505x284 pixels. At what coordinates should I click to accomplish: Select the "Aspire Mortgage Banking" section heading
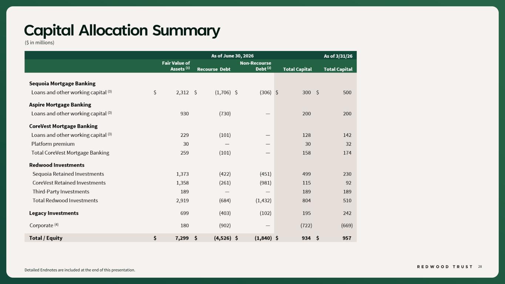tap(60, 105)
